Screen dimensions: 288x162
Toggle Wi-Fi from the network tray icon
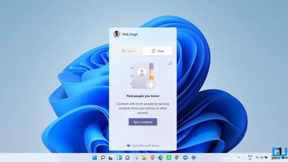click(256, 157)
